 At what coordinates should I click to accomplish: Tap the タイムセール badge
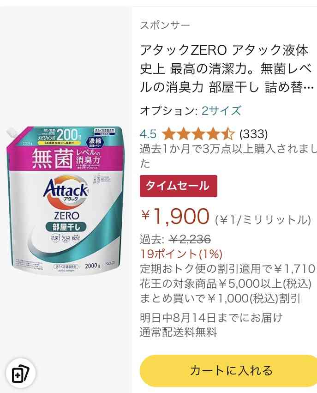(178, 186)
